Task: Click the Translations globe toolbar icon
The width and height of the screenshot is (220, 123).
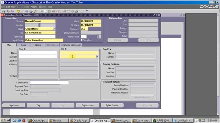Action: click(73, 11)
